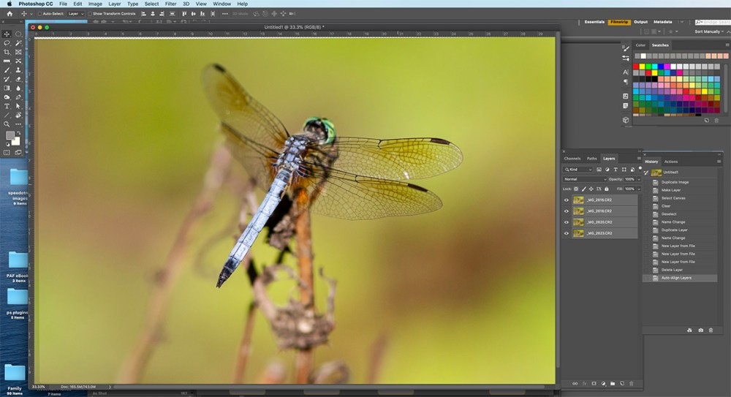This screenshot has height=397, width=731.
Task: Open the Character panel icon
Action: pos(626,72)
